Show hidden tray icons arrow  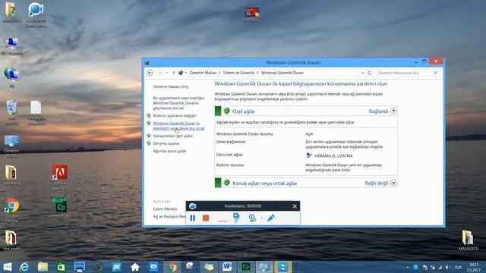[408, 267]
